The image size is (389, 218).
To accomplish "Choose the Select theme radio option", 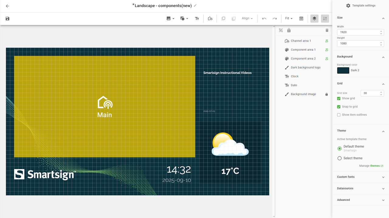I will coord(339,158).
